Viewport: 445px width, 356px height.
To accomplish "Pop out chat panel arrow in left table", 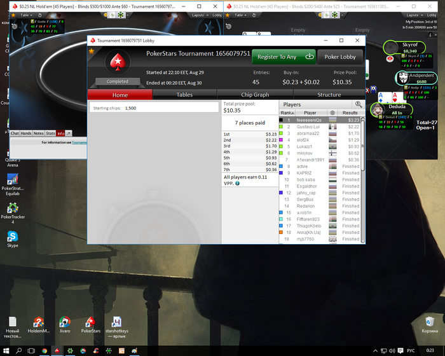I will pos(69,133).
